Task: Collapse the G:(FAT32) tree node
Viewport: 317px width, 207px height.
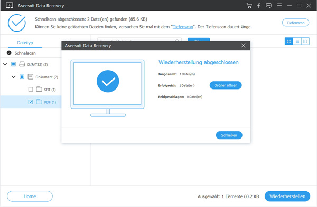Action: coord(5,64)
